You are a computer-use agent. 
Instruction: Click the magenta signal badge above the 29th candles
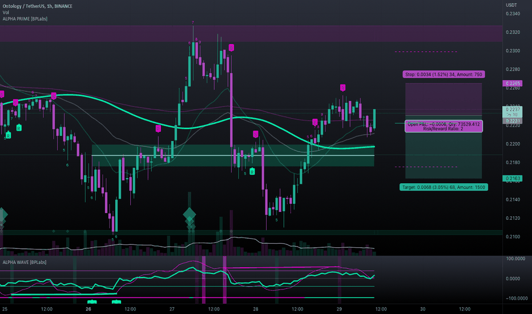[x=342, y=88]
